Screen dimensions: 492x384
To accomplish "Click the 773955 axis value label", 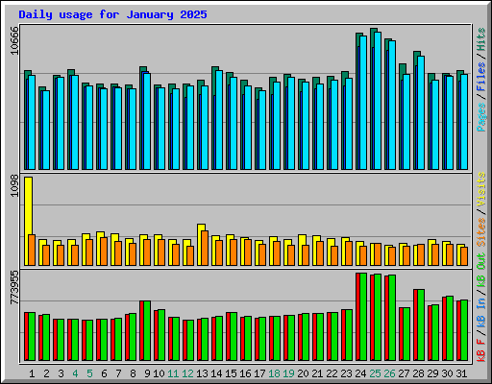I will point(14,288).
